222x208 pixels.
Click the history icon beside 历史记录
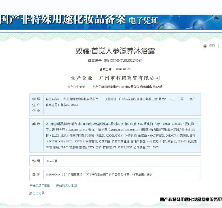(x=31, y=193)
